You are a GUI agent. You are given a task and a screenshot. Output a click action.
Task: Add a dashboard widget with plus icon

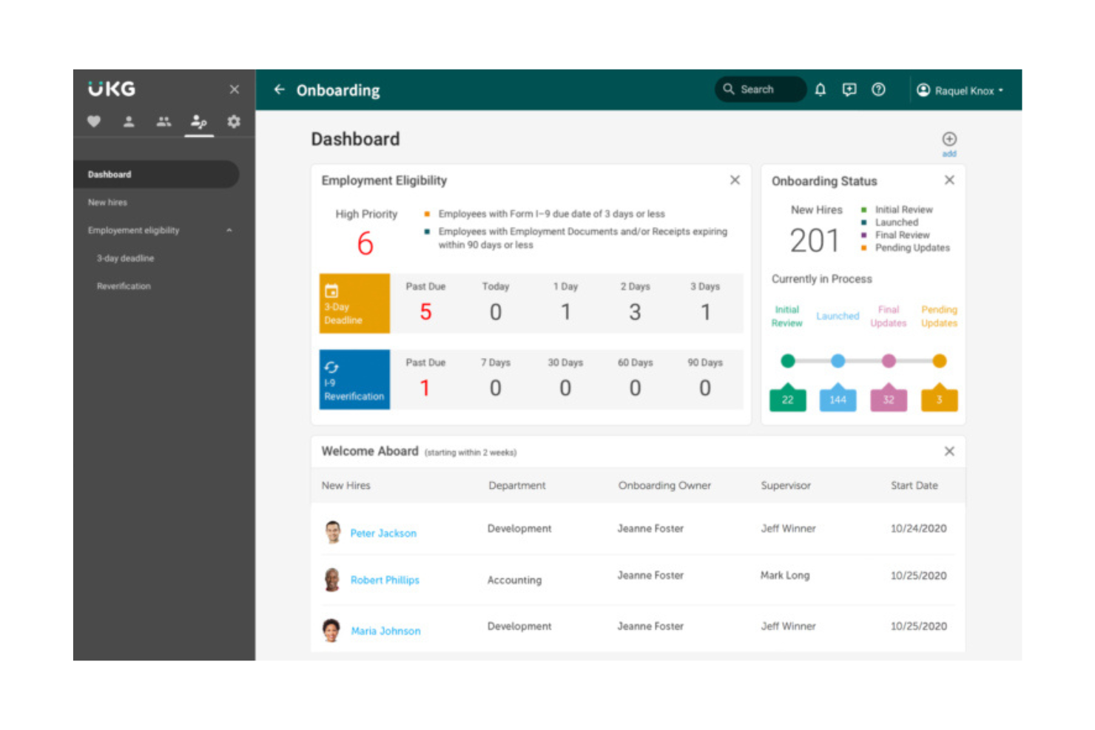[949, 140]
